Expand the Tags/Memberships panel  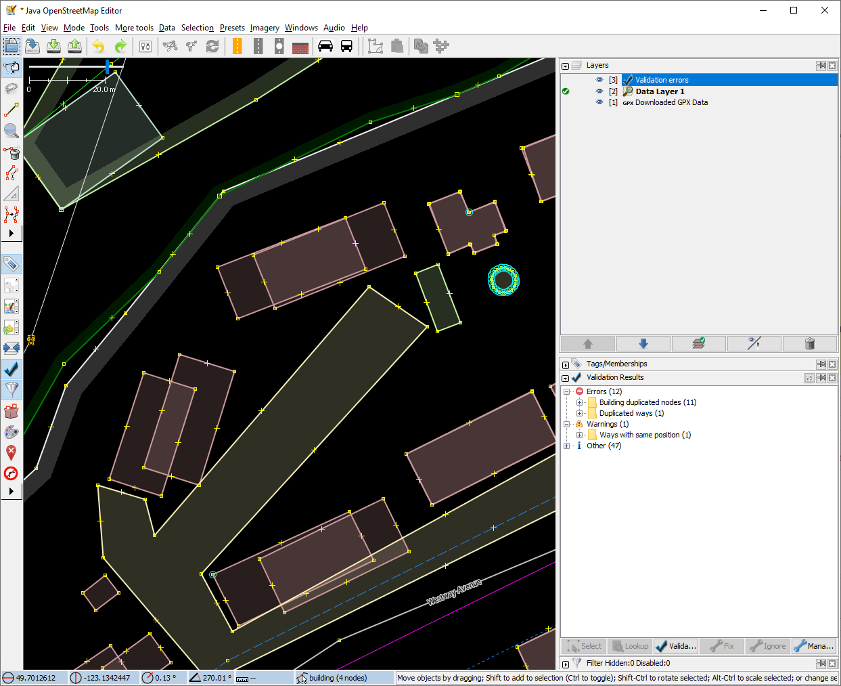pyautogui.click(x=566, y=364)
